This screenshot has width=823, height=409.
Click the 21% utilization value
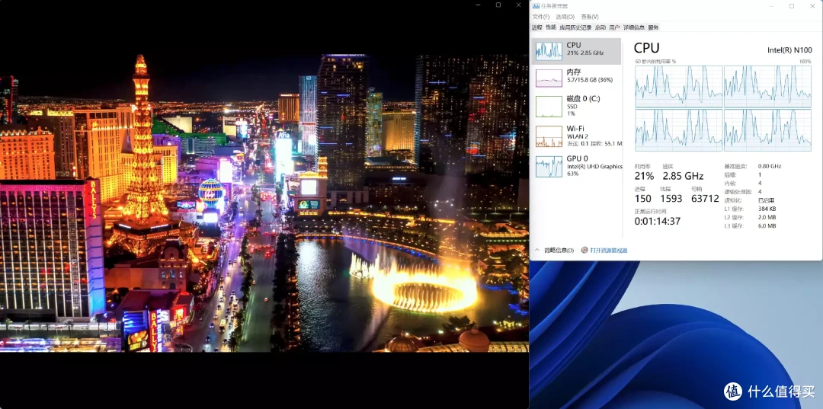coord(644,176)
